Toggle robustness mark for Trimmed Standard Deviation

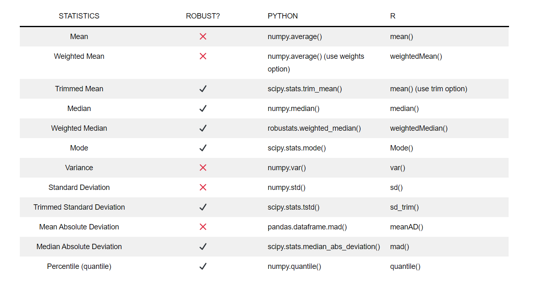[203, 207]
